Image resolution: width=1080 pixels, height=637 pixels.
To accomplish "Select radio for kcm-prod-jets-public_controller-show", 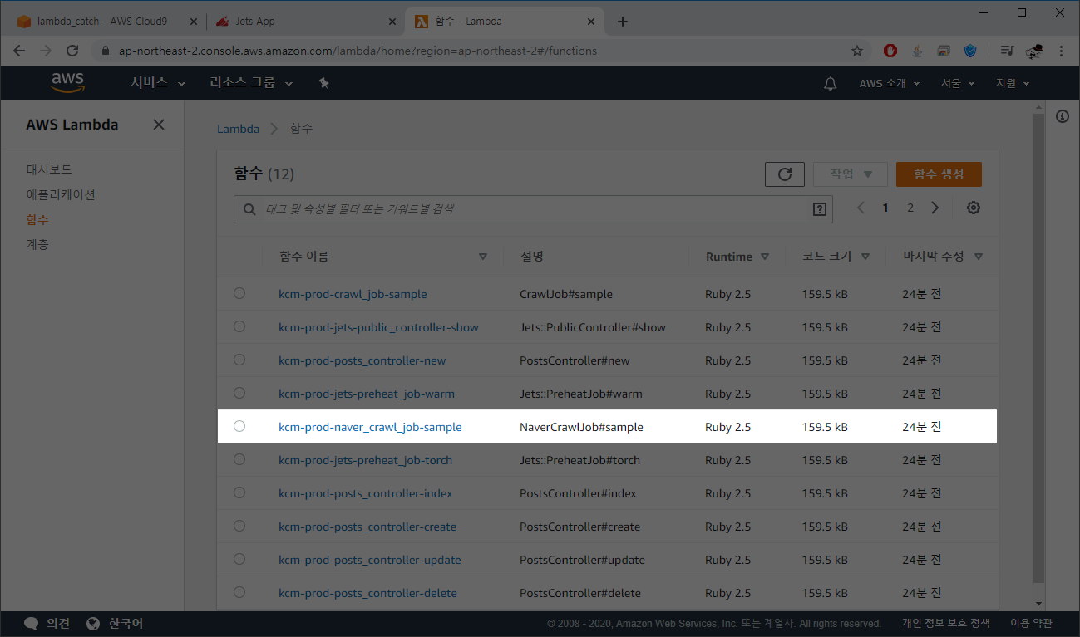I will coord(239,326).
